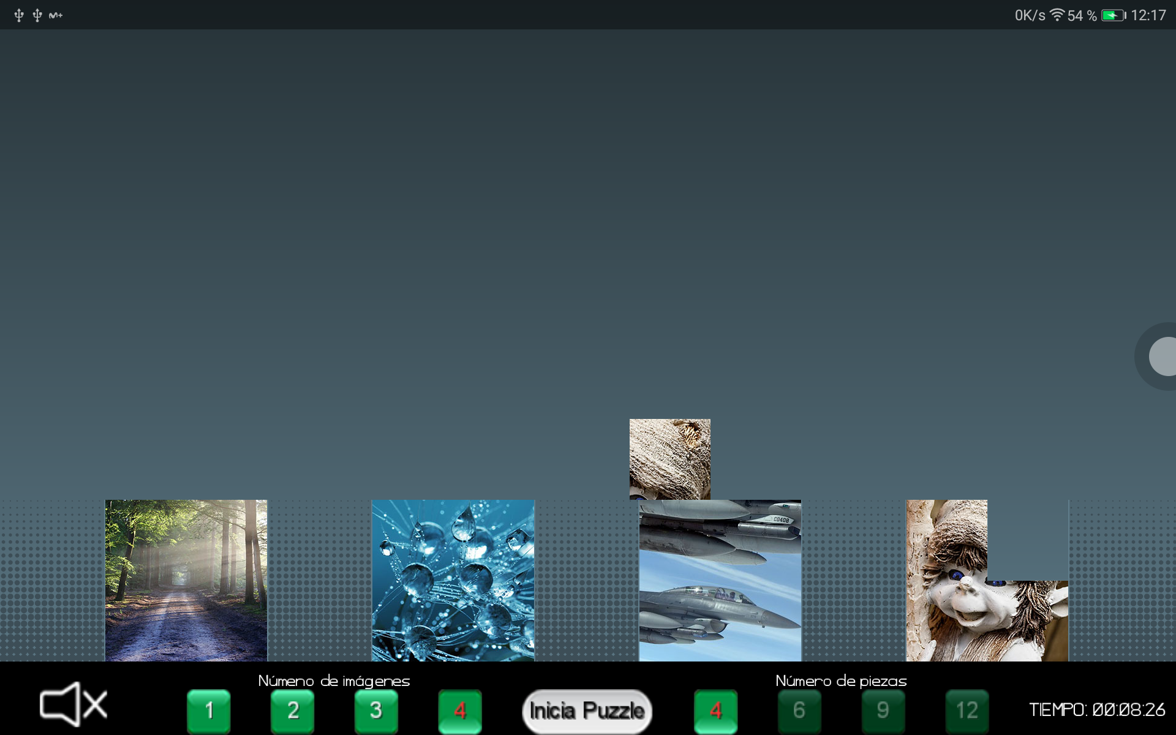Tap the forest path image thumbnail
Viewport: 1176px width, 735px height.
tap(186, 580)
